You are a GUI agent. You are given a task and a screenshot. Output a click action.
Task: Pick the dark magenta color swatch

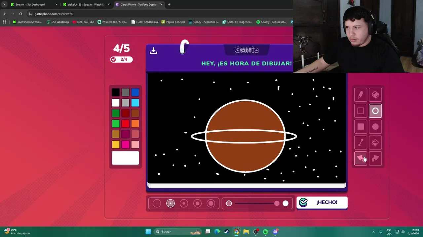click(x=125, y=134)
